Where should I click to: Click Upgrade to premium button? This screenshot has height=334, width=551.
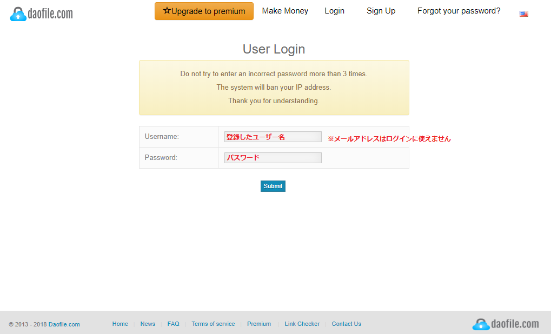point(204,11)
